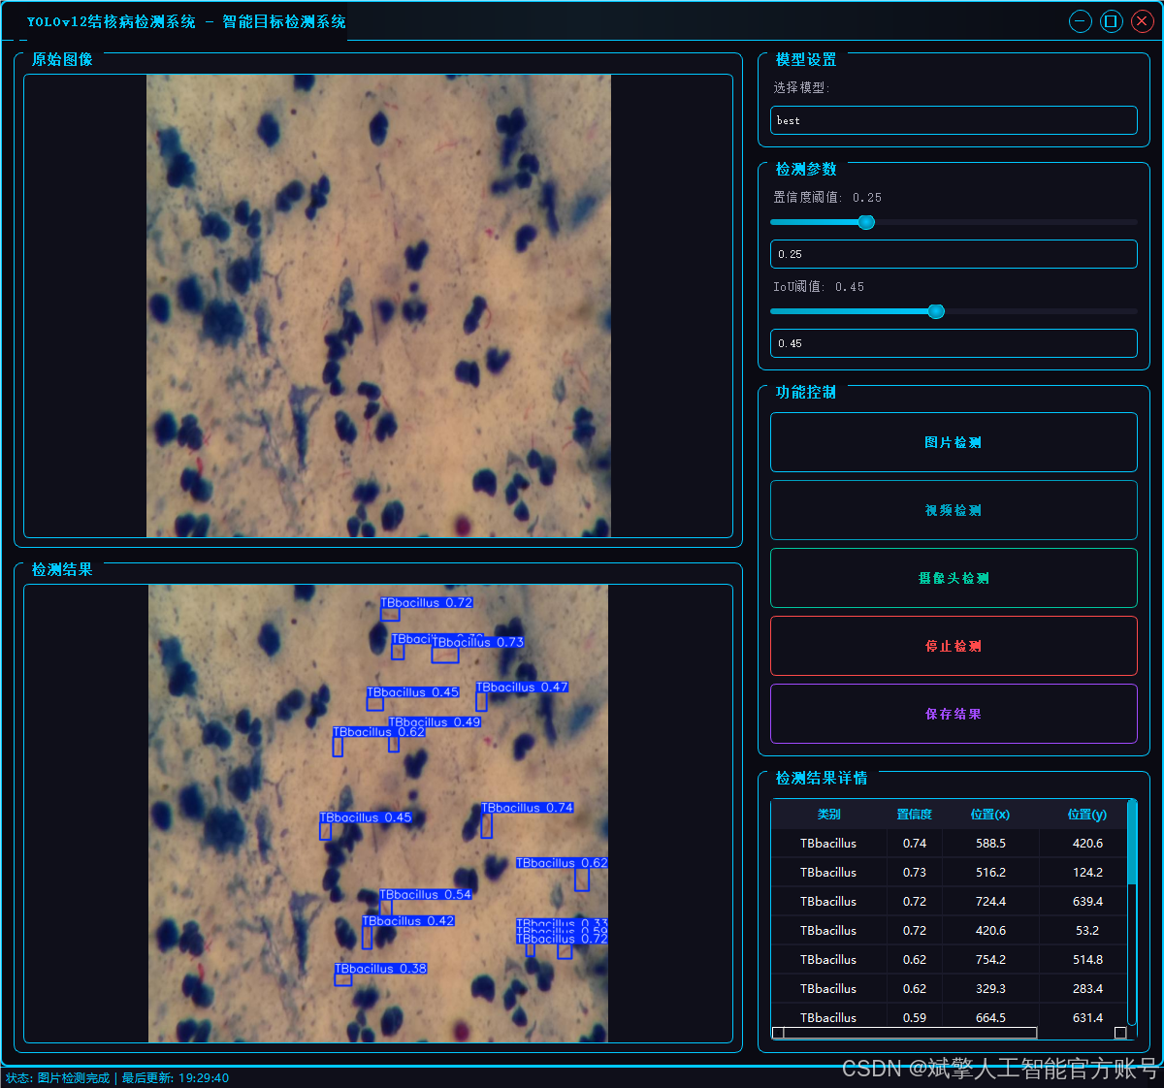Save results via 保存结果 button
This screenshot has height=1088, width=1164.
[954, 714]
